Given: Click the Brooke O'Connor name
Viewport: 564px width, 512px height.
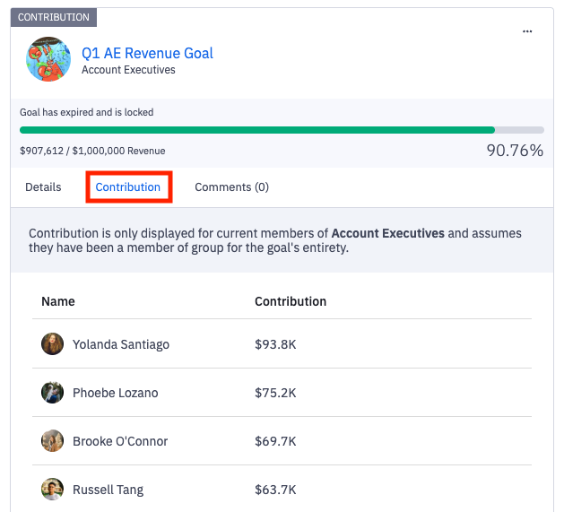Looking at the screenshot, I should pyautogui.click(x=120, y=441).
